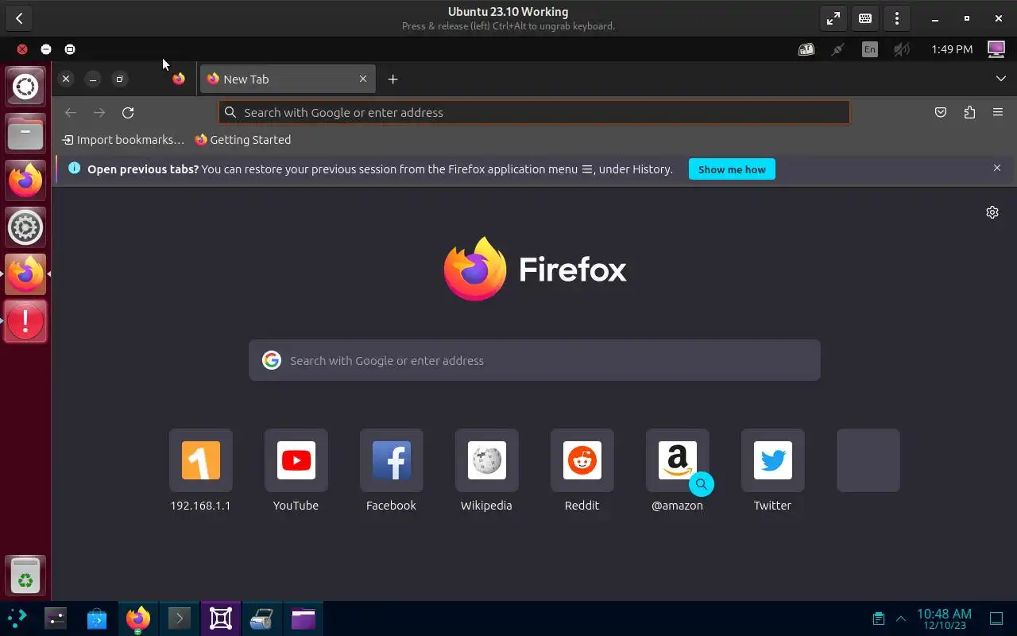Click the Firefox logo on new tab page
The height and width of the screenshot is (636, 1017).
tap(535, 270)
